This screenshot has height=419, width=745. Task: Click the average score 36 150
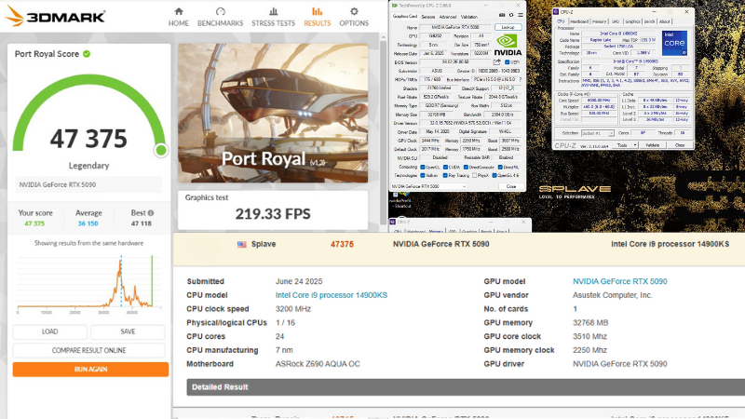point(88,223)
